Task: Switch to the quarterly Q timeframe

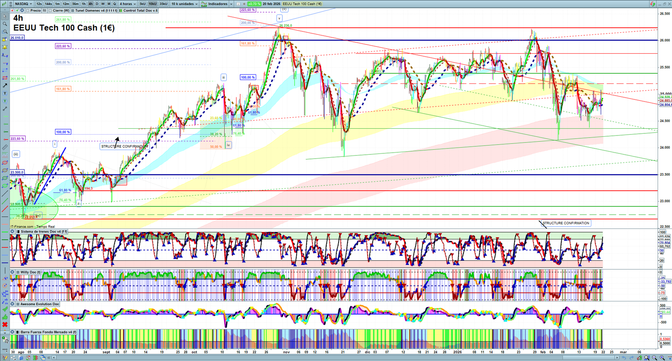Action: pos(114,4)
